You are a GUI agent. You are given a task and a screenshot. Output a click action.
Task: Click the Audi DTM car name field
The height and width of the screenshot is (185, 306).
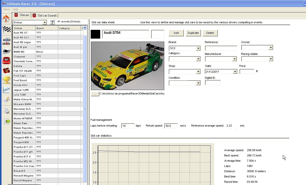point(125,34)
